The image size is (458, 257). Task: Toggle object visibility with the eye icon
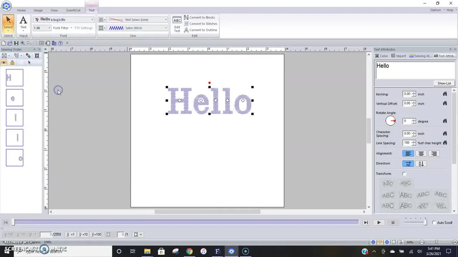click(4, 62)
